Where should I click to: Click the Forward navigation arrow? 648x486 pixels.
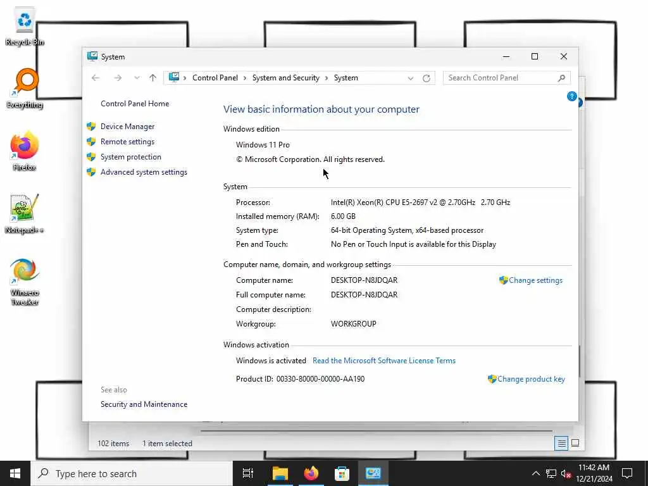click(x=118, y=78)
